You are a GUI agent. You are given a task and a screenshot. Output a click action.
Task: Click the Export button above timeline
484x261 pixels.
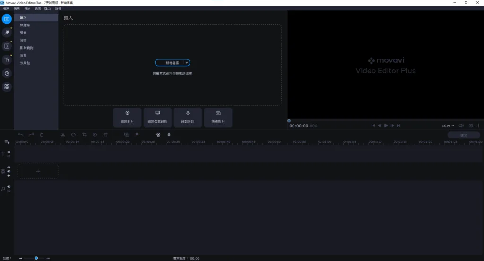464,135
